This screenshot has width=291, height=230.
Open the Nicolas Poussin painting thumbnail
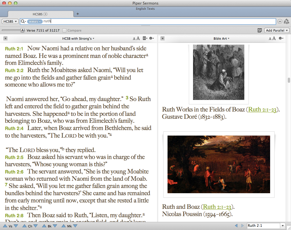219,164
